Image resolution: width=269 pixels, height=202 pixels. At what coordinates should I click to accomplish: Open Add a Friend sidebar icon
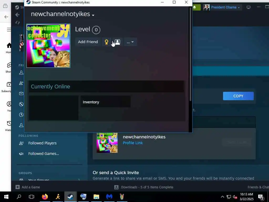coord(21,83)
